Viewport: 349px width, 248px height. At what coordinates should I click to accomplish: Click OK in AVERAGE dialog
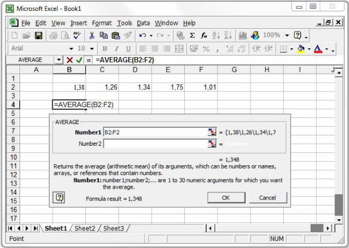(x=226, y=197)
